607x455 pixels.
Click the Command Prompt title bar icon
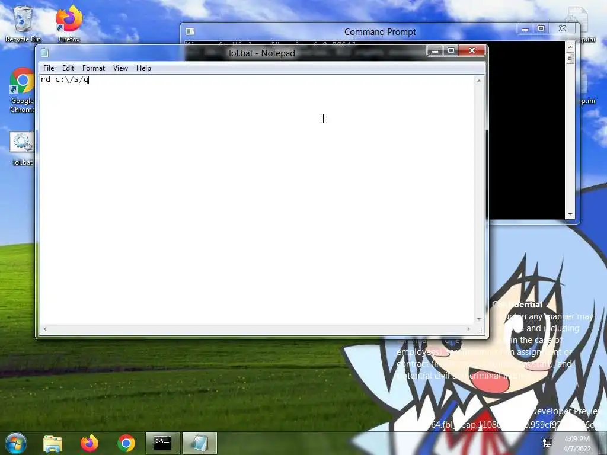point(190,31)
